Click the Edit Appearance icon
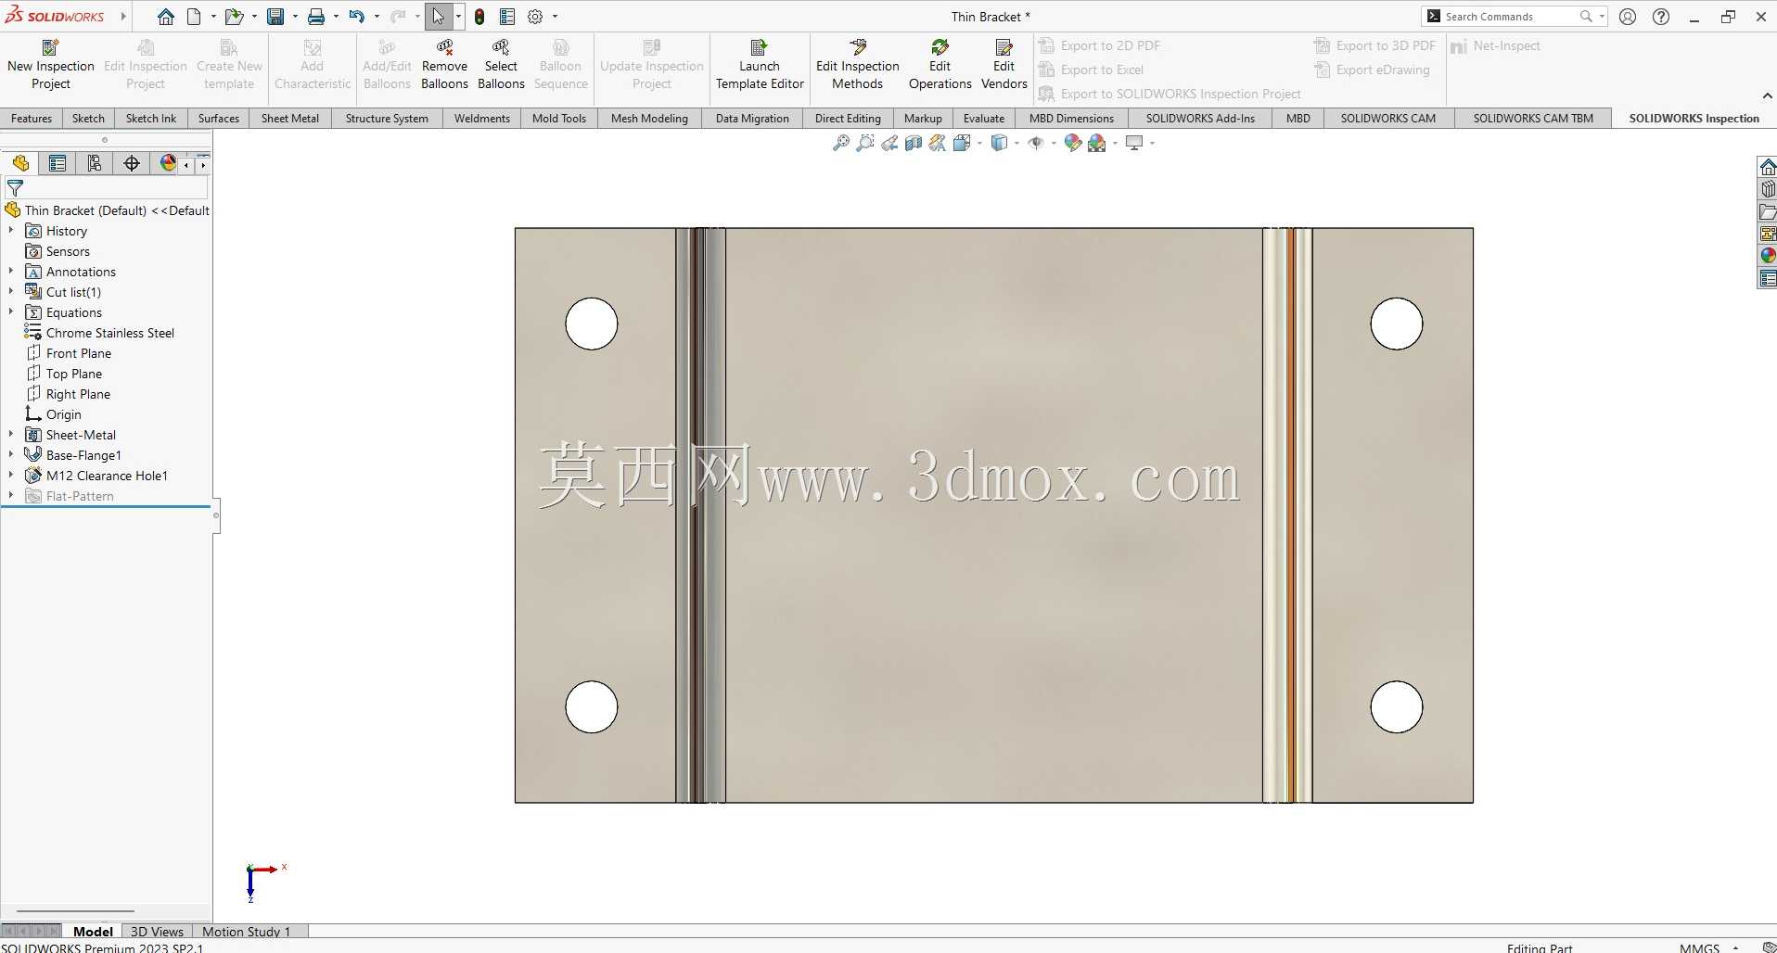1777x953 pixels. (1073, 143)
